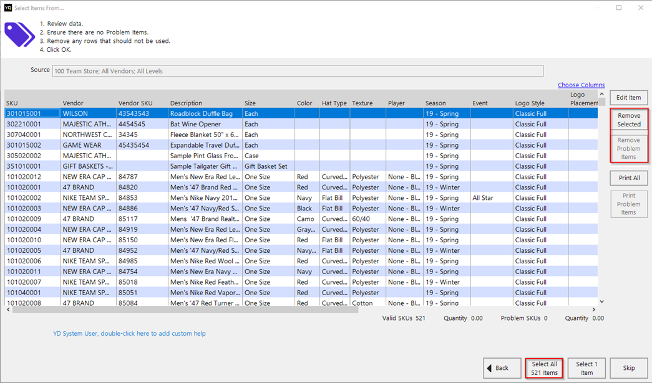
Task: Open the Choose Columns link
Action: click(581, 85)
